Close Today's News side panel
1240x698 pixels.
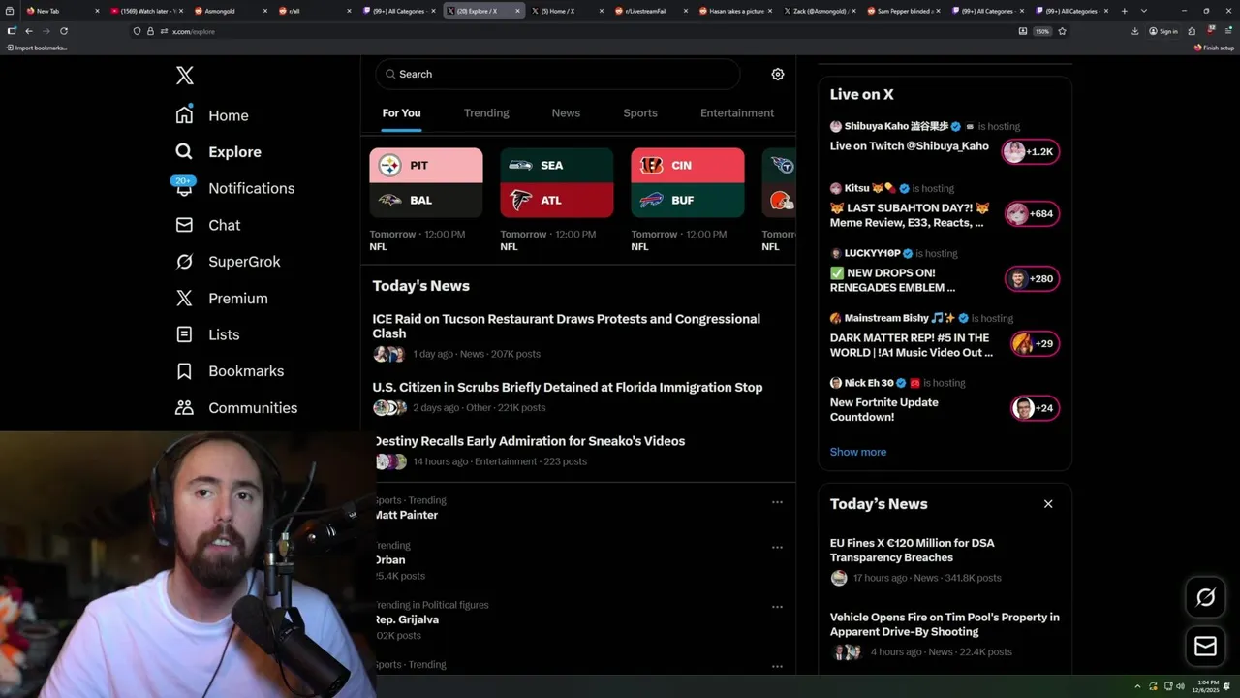pos(1047,504)
